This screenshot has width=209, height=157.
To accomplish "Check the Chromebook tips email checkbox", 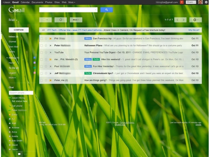I will point(41,73).
